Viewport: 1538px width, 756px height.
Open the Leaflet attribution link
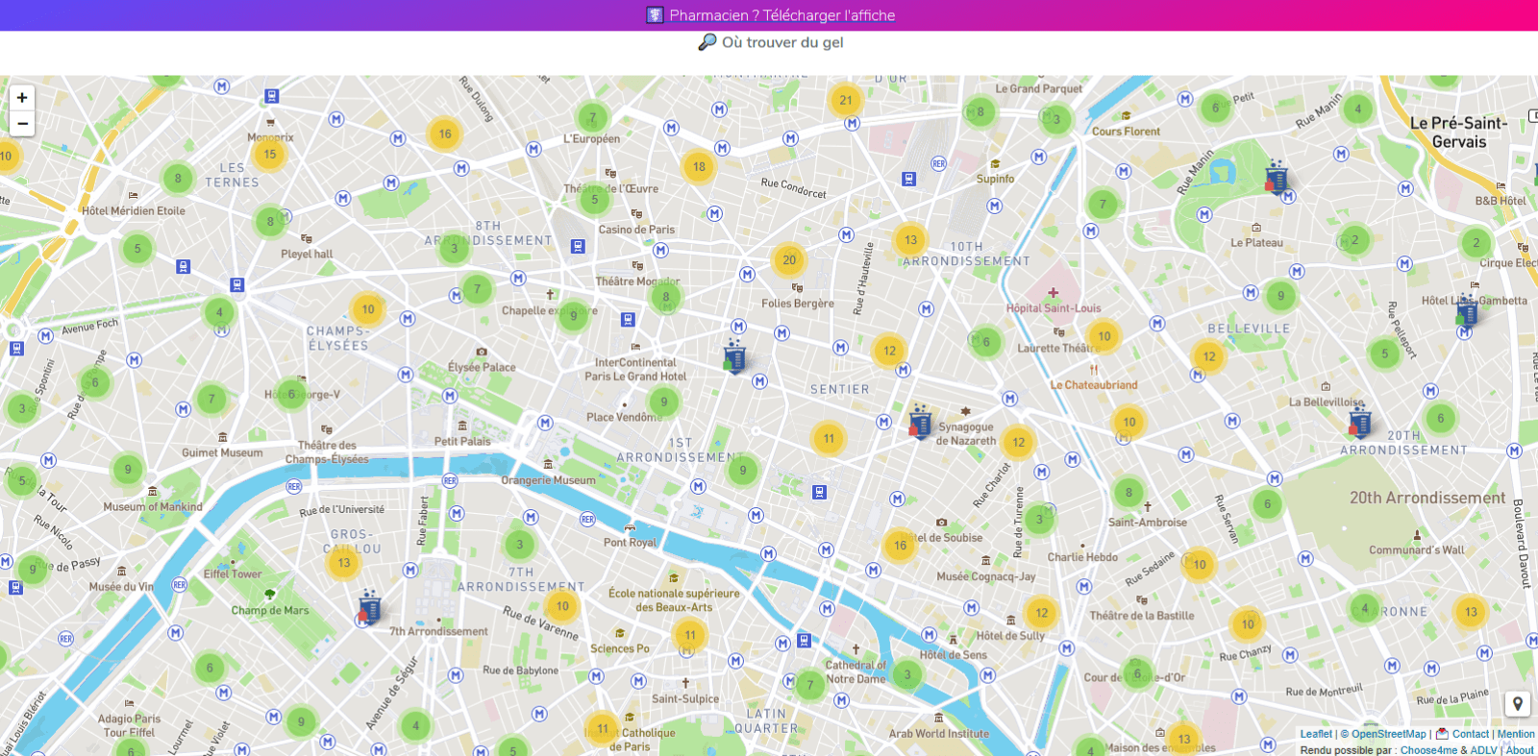[x=1316, y=734]
